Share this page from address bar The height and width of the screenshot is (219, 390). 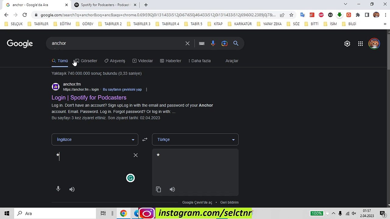point(282,15)
